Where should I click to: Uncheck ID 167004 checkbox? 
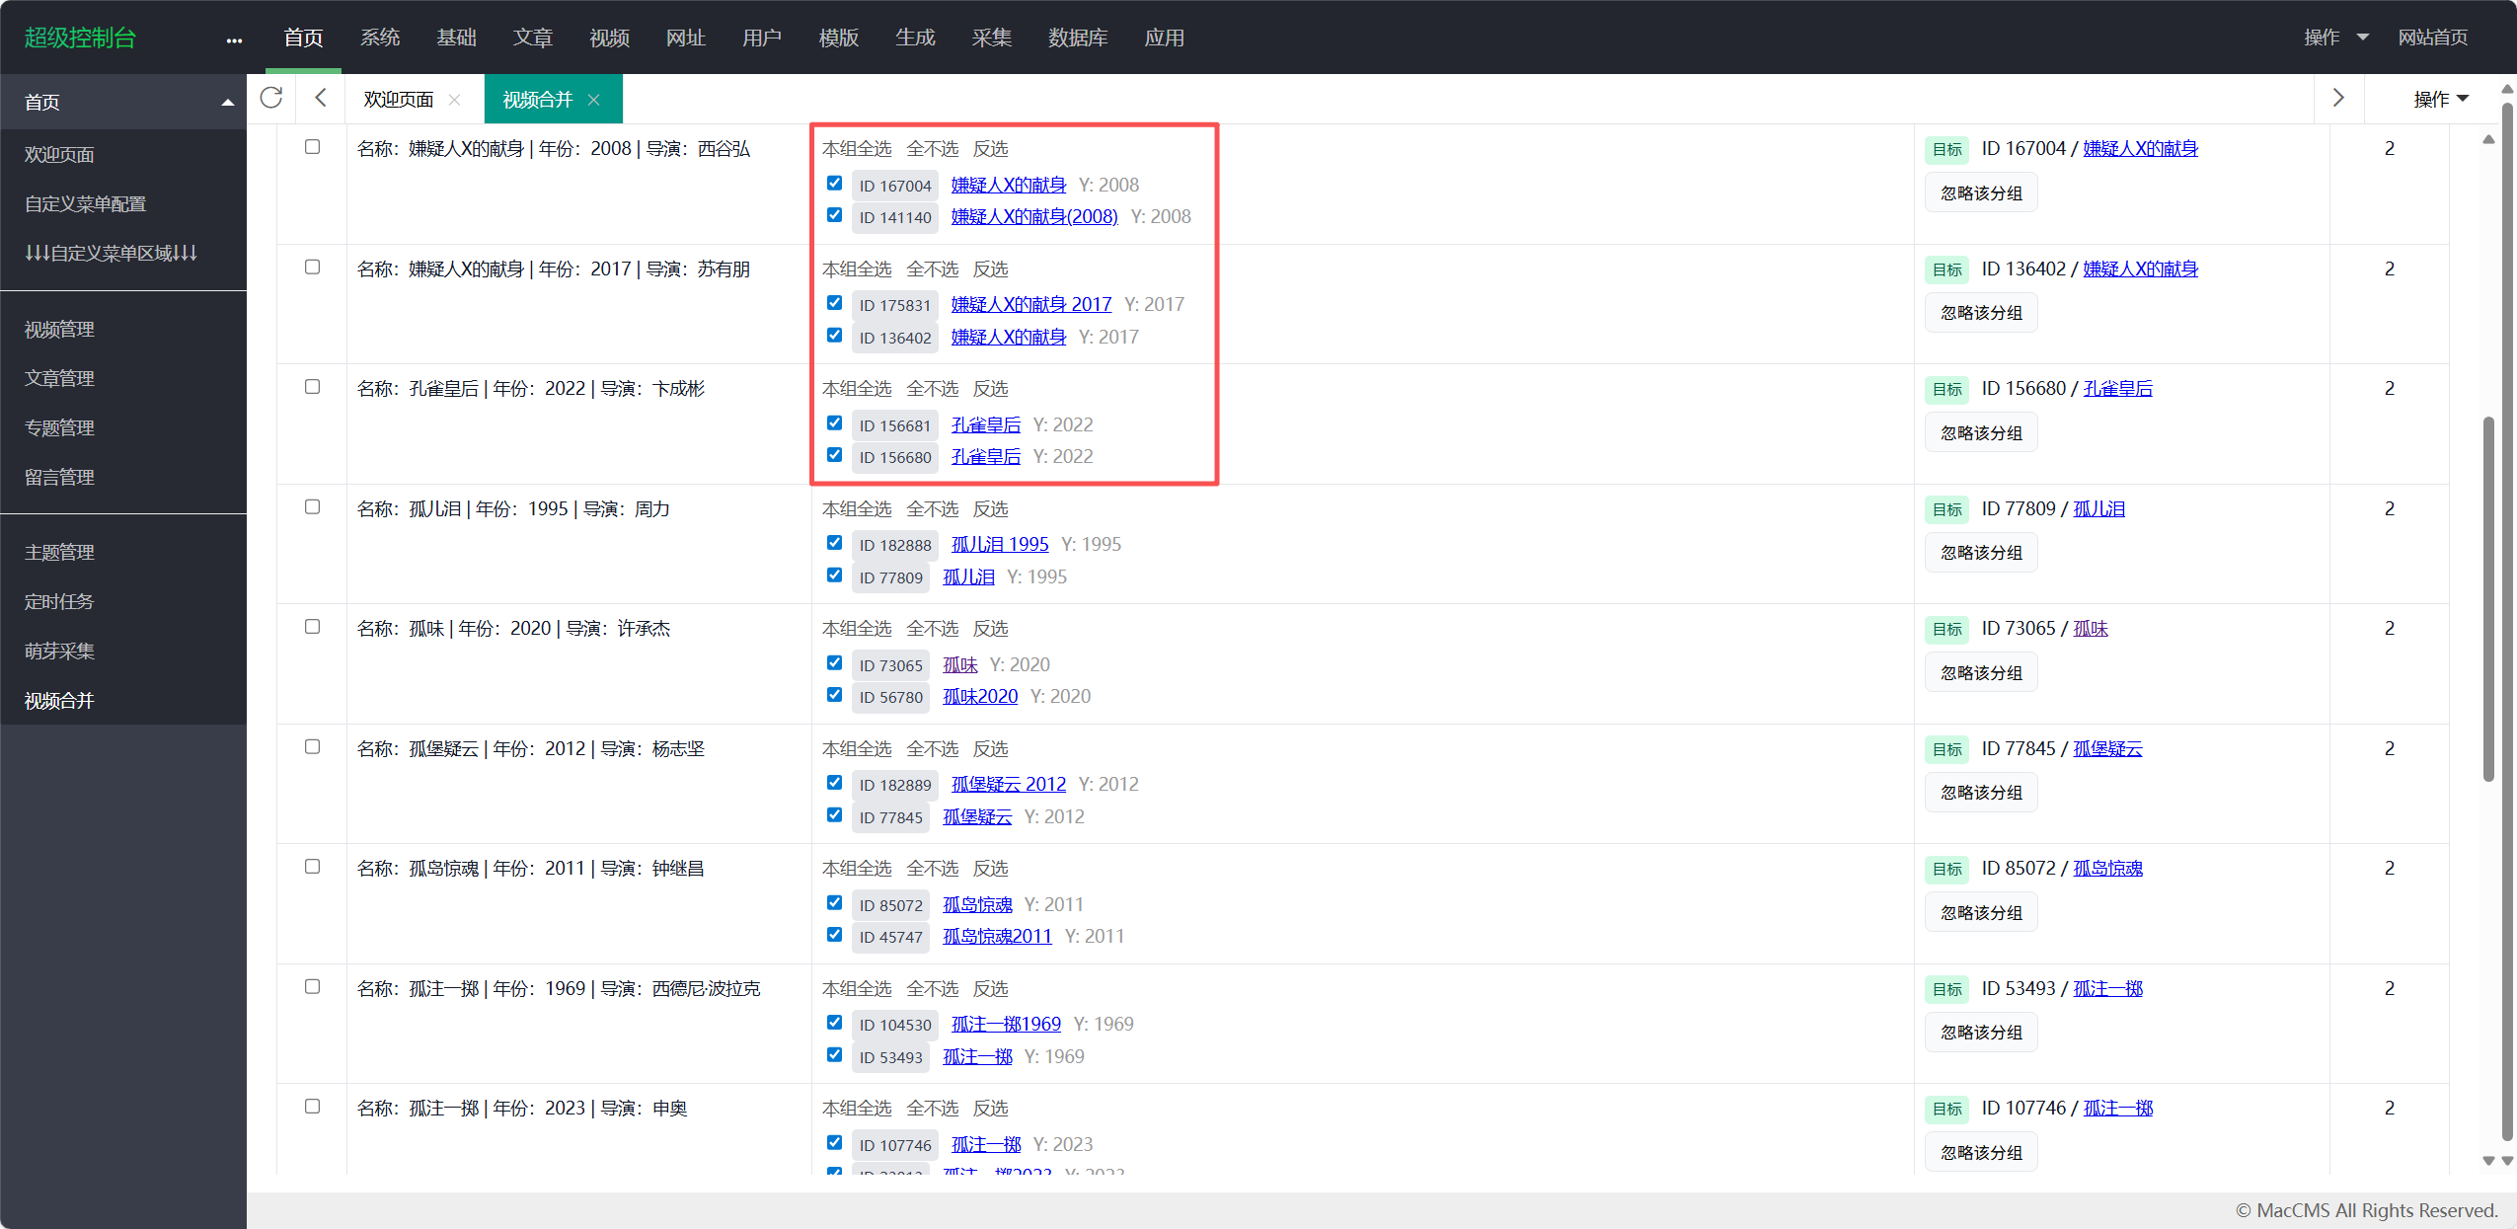pos(834,184)
